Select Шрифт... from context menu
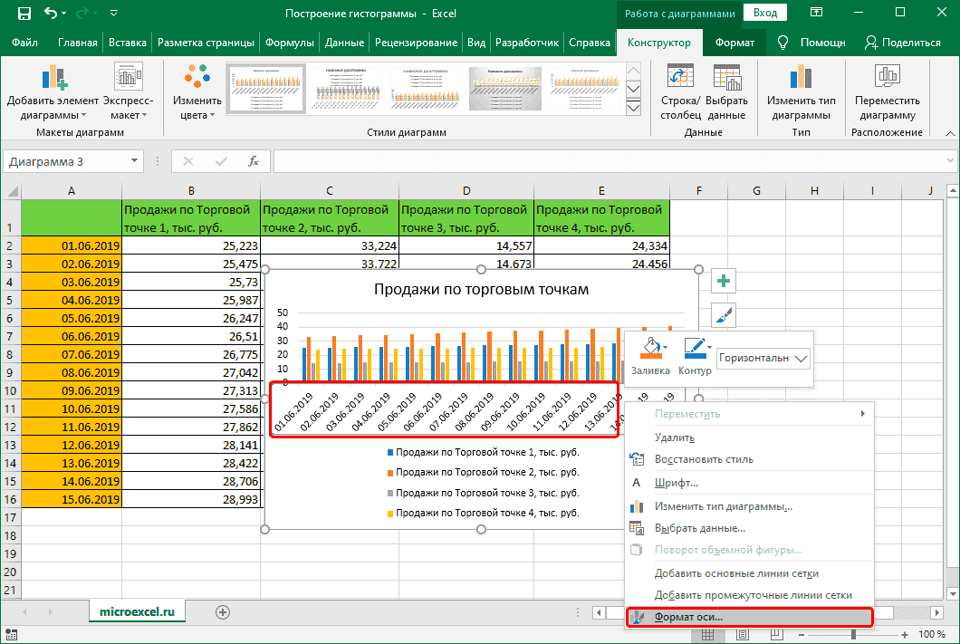Image resolution: width=960 pixels, height=644 pixels. 676,483
